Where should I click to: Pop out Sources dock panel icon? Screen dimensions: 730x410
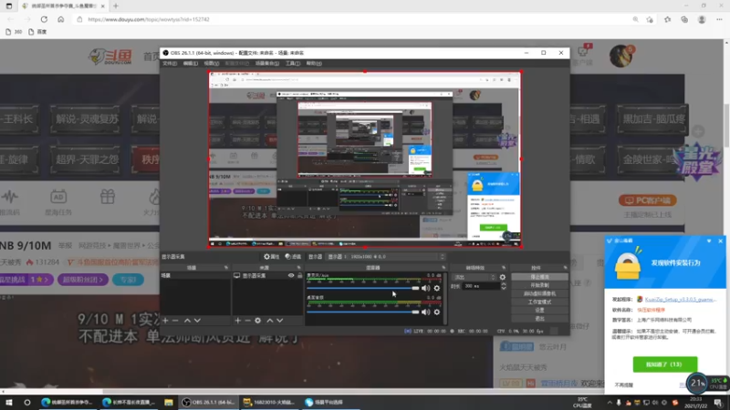tap(299, 268)
